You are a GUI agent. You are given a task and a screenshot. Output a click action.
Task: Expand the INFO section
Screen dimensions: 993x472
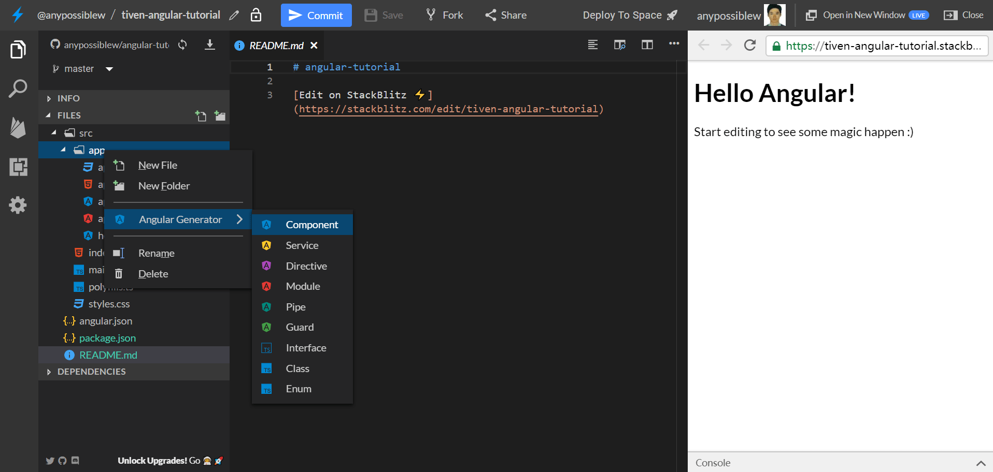(x=134, y=98)
